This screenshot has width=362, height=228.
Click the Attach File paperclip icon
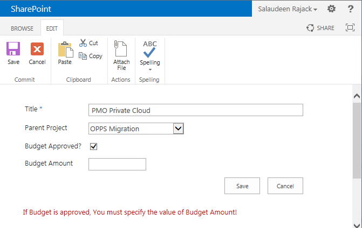click(120, 48)
